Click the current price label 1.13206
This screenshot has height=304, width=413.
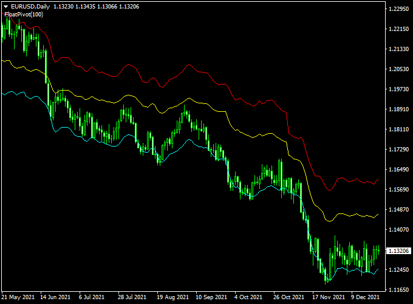pyautogui.click(x=399, y=250)
